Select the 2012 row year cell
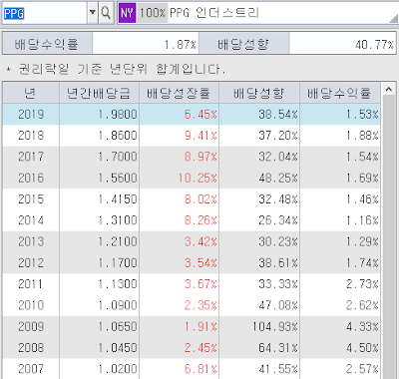This screenshot has width=399, height=379. click(31, 263)
